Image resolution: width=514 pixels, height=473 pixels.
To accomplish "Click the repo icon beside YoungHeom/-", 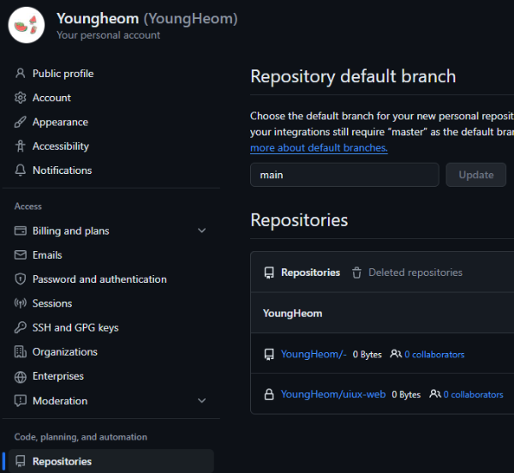I will point(269,355).
